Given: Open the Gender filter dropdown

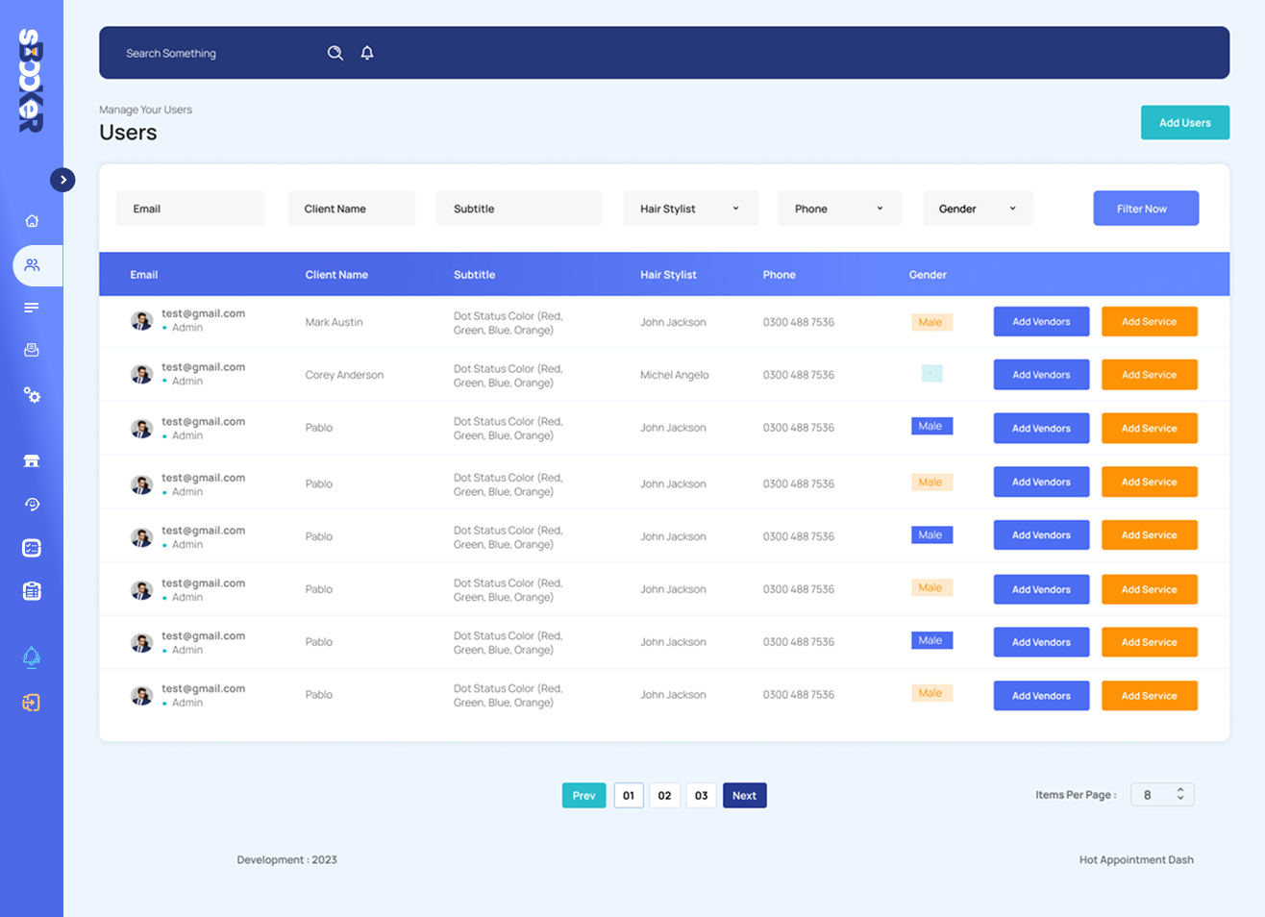Looking at the screenshot, I should (x=977, y=209).
